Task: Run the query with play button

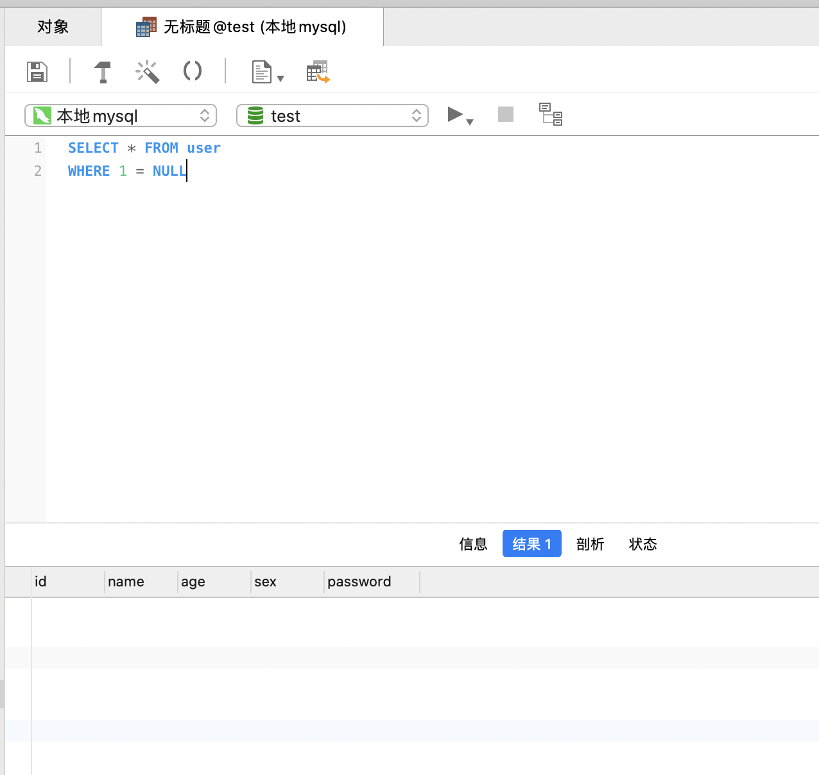Action: (x=455, y=115)
